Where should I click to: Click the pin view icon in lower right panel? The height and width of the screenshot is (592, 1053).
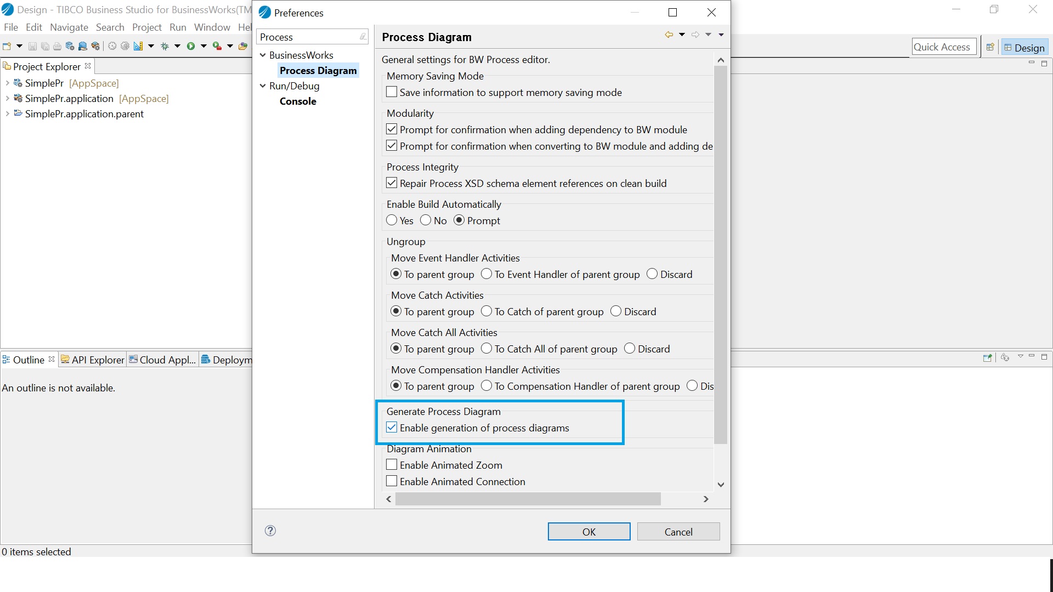[x=988, y=358]
